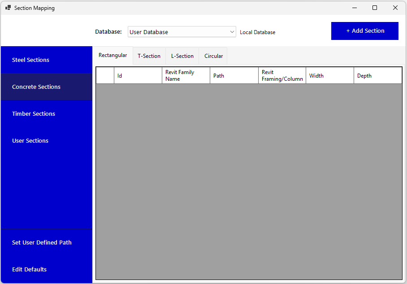Go to Timber Sections category

[46, 114]
